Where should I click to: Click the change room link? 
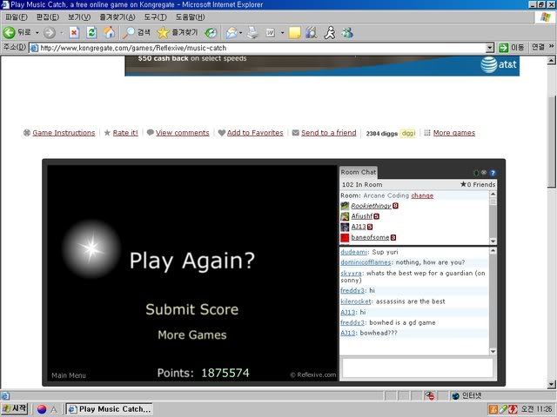click(x=422, y=195)
